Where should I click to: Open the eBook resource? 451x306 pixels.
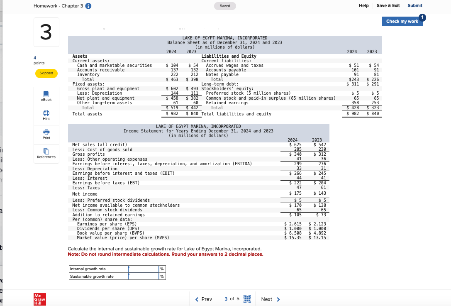coord(46,96)
